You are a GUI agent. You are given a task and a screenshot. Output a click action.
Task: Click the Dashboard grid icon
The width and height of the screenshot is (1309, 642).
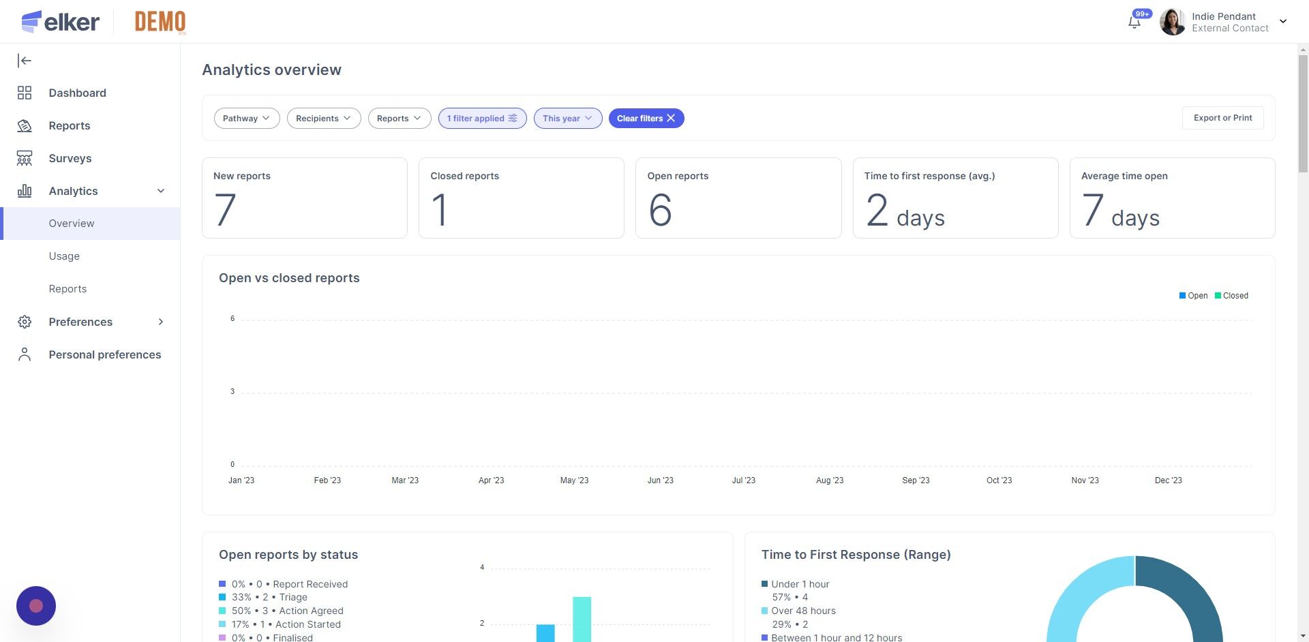25,93
